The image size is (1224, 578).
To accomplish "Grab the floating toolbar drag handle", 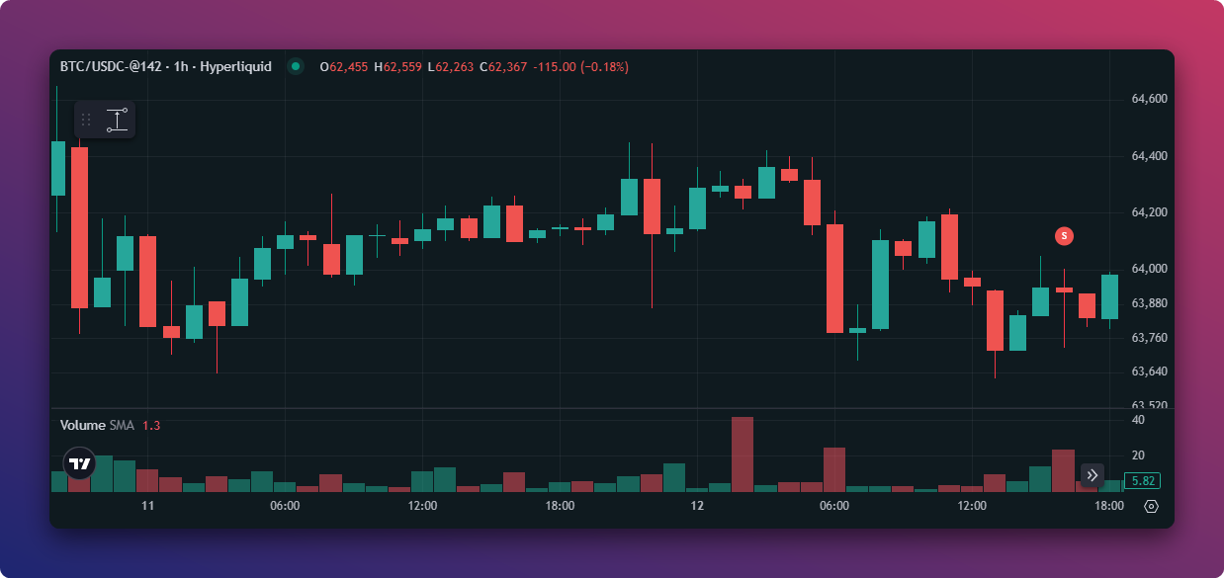I will (87, 120).
